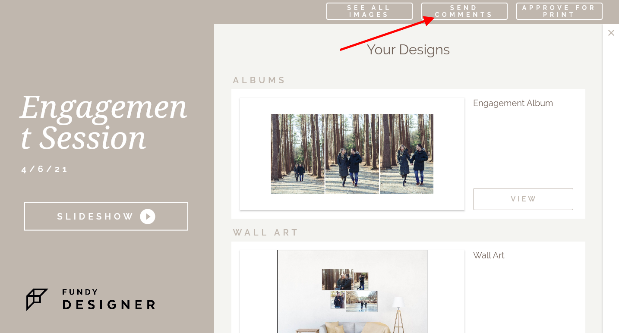Close the Your Designs panel
Image resolution: width=619 pixels, height=333 pixels.
pyautogui.click(x=611, y=33)
